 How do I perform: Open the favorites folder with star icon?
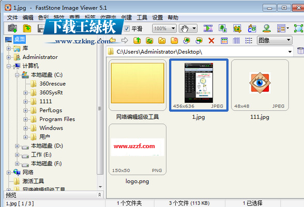pos(162,40)
